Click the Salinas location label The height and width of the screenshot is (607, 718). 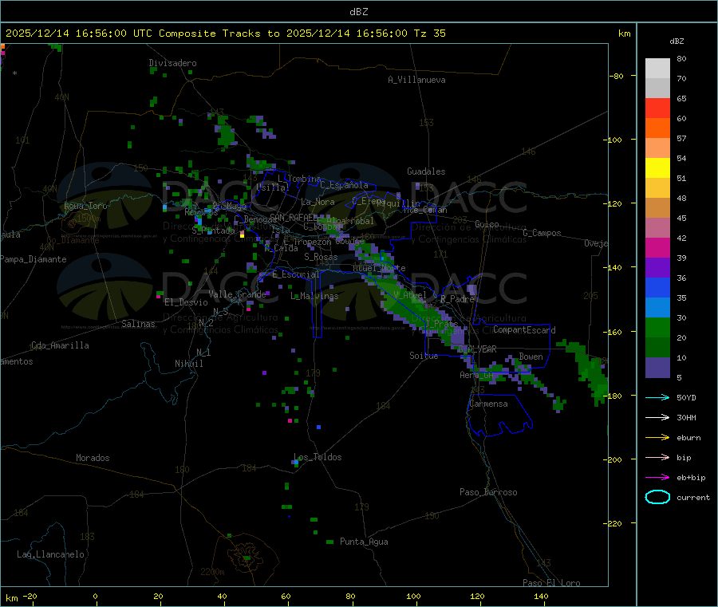coord(138,324)
